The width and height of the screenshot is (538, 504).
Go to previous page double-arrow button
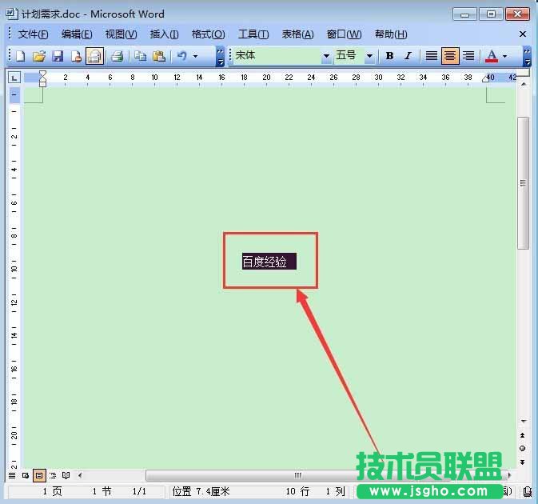(x=522, y=435)
